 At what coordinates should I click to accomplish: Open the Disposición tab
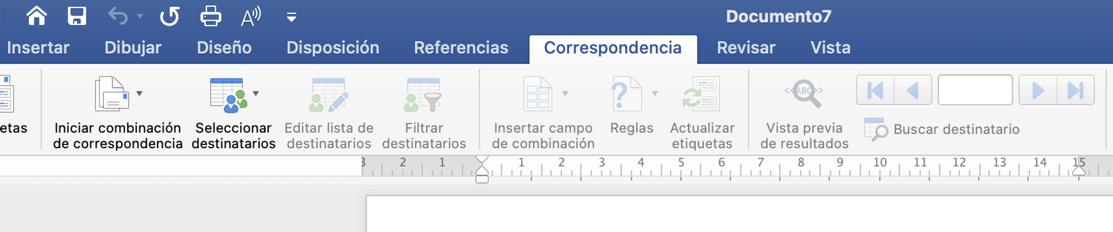coord(333,47)
